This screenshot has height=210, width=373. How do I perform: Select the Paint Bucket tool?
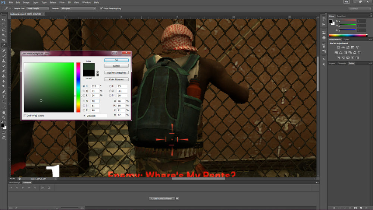[4, 76]
